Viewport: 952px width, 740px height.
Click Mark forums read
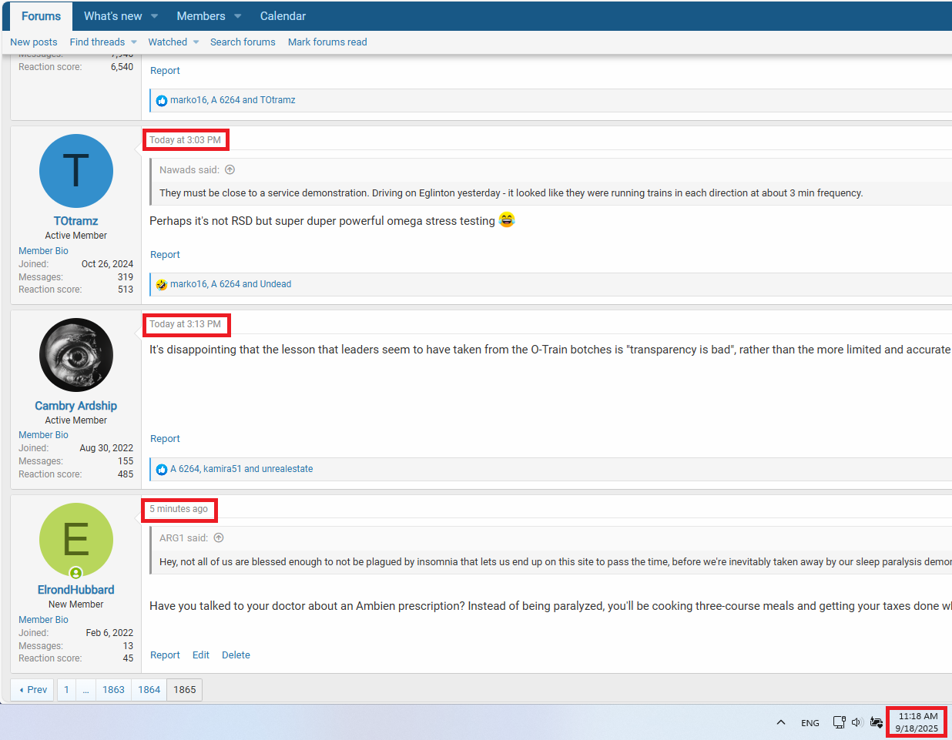click(x=327, y=42)
